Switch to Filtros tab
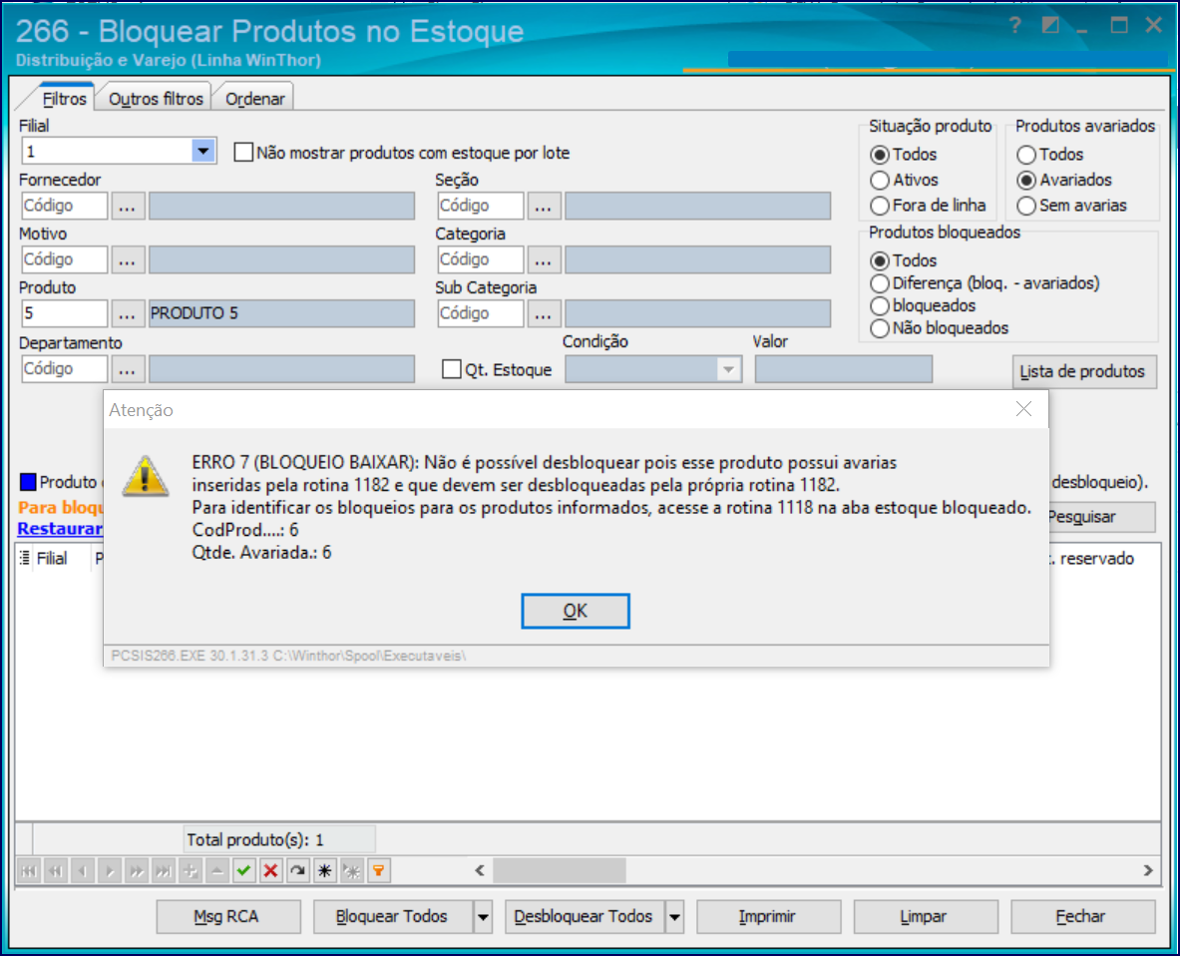 pos(64,99)
